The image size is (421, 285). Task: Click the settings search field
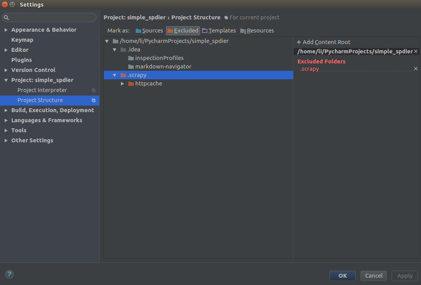click(x=49, y=17)
